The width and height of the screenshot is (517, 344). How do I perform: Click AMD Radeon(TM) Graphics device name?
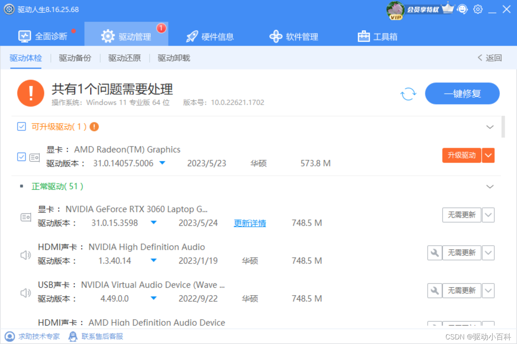pos(127,149)
